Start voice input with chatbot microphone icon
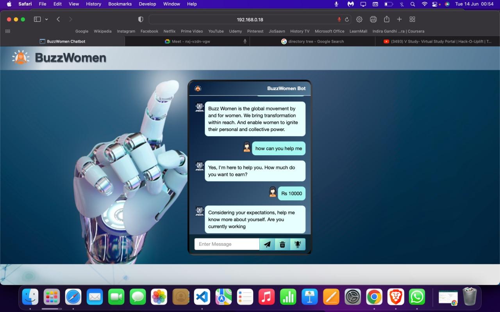This screenshot has height=312, width=500. click(298, 244)
